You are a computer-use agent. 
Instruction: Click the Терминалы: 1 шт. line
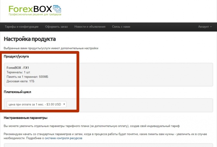(x=18, y=72)
